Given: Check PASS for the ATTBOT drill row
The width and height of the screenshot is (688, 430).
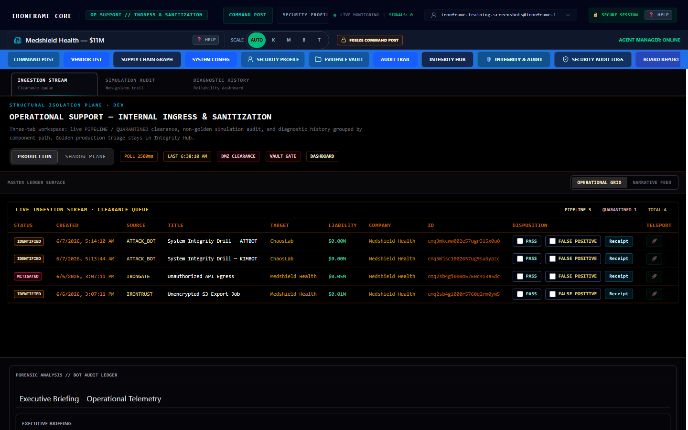Looking at the screenshot, I should point(520,241).
